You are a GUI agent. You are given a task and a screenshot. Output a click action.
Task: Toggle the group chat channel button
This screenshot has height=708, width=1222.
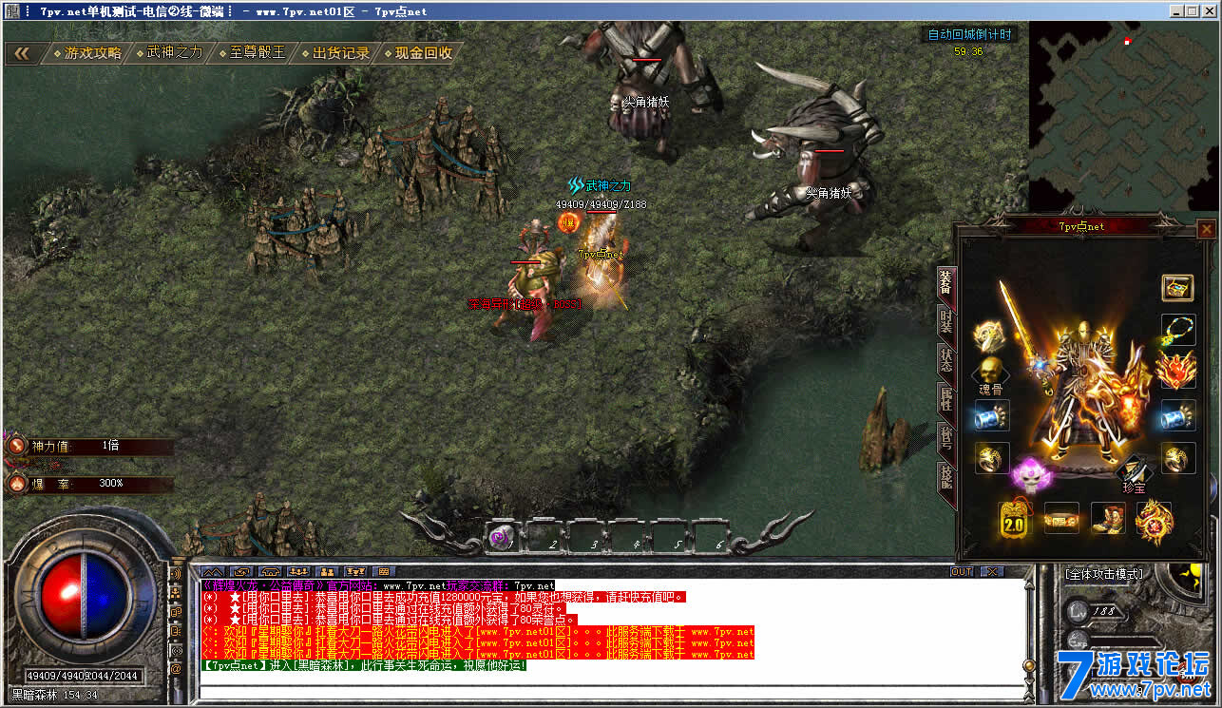click(x=176, y=593)
